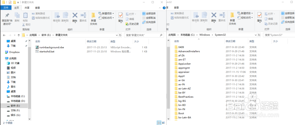Viewport: 295px width, 125px height.
Task: Click History (历史记录) in left window ribbon
Action: point(132,24)
